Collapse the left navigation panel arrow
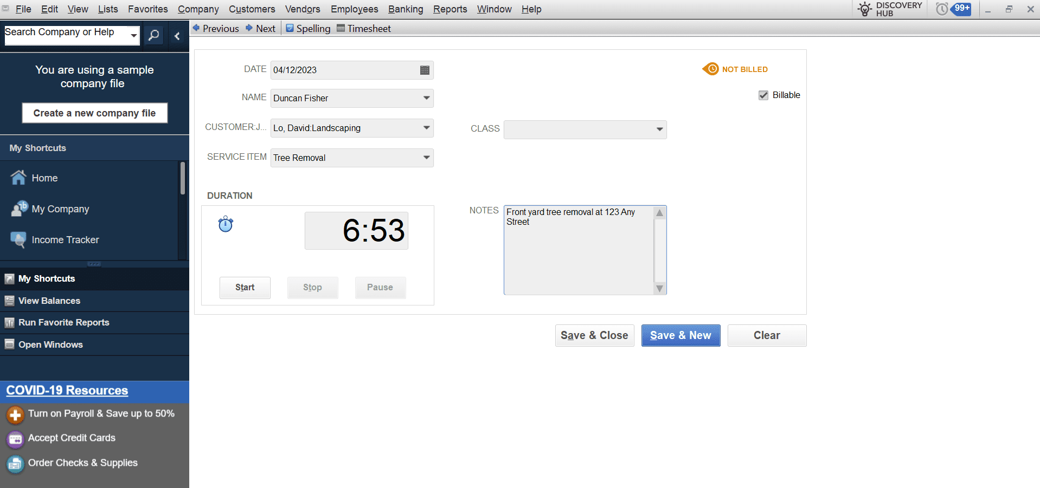Screen dimensions: 1040x488 (x=177, y=36)
